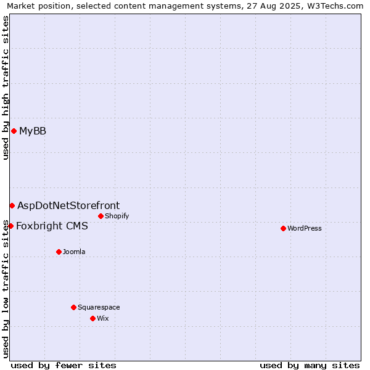Click the red Foxbright CMS data point
Image resolution: width=370 pixels, height=370 pixels.
10,226
